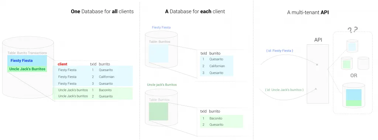This screenshot has height=140, width=378.
Task: Click the "Table: Burrito Transactions" label
Action: pyautogui.click(x=27, y=53)
